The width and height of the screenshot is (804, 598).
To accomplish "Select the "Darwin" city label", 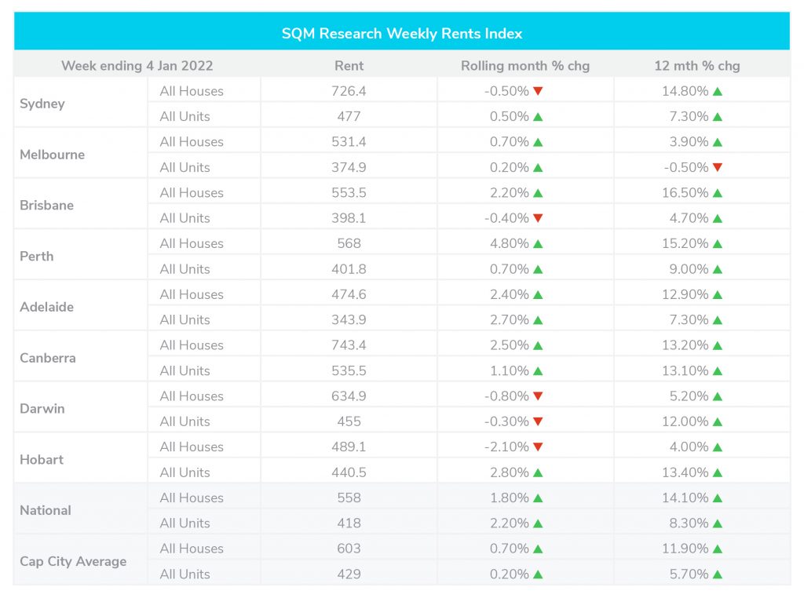I will (x=42, y=408).
